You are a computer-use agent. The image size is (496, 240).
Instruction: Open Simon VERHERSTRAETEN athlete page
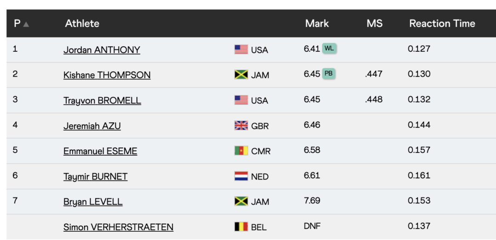(x=118, y=227)
